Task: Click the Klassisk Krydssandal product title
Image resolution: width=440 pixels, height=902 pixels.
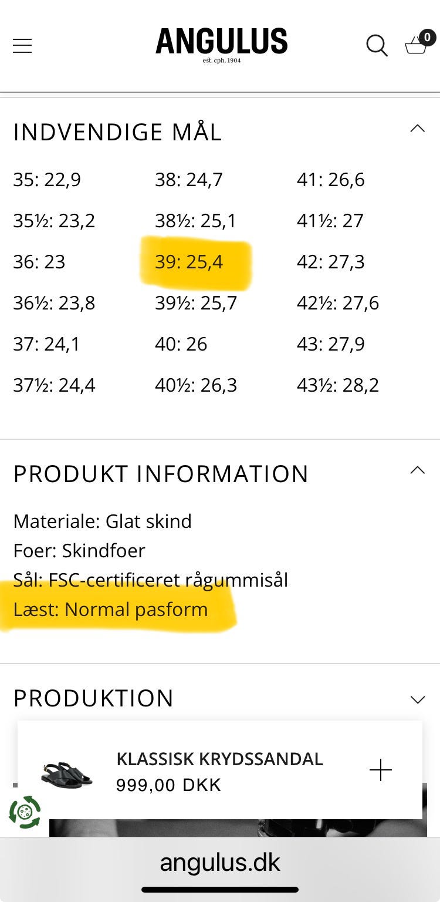Action: click(219, 759)
